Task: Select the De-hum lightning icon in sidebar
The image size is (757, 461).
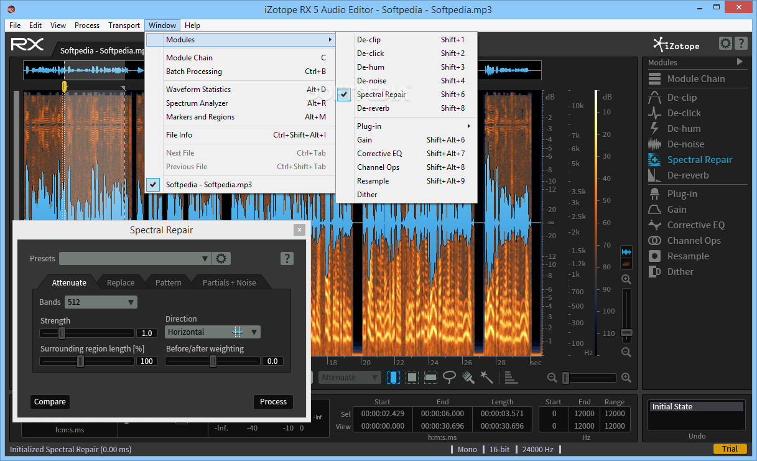Action: coord(654,129)
